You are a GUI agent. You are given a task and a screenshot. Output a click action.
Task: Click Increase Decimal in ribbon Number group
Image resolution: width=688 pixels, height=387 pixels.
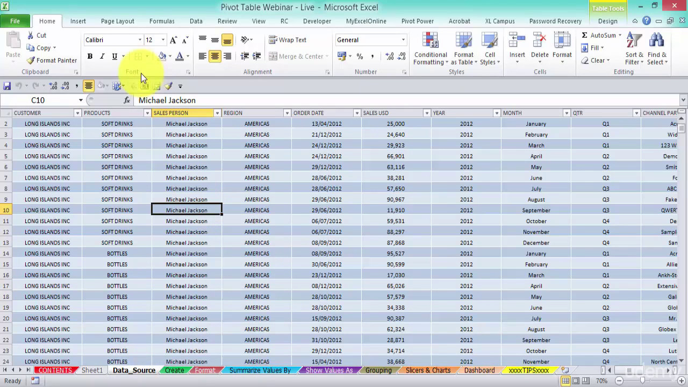(390, 56)
